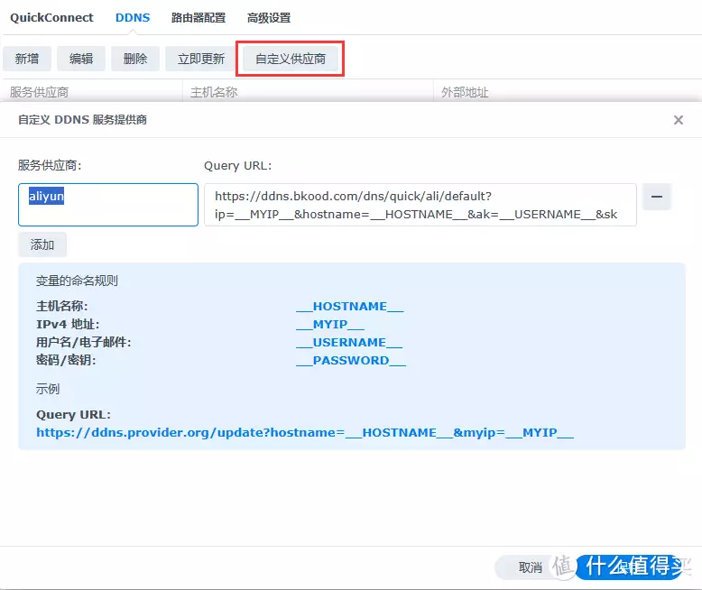Viewport: 702px width, 590px height.
Task: Go to the 路由器配置 tab
Action: (199, 18)
